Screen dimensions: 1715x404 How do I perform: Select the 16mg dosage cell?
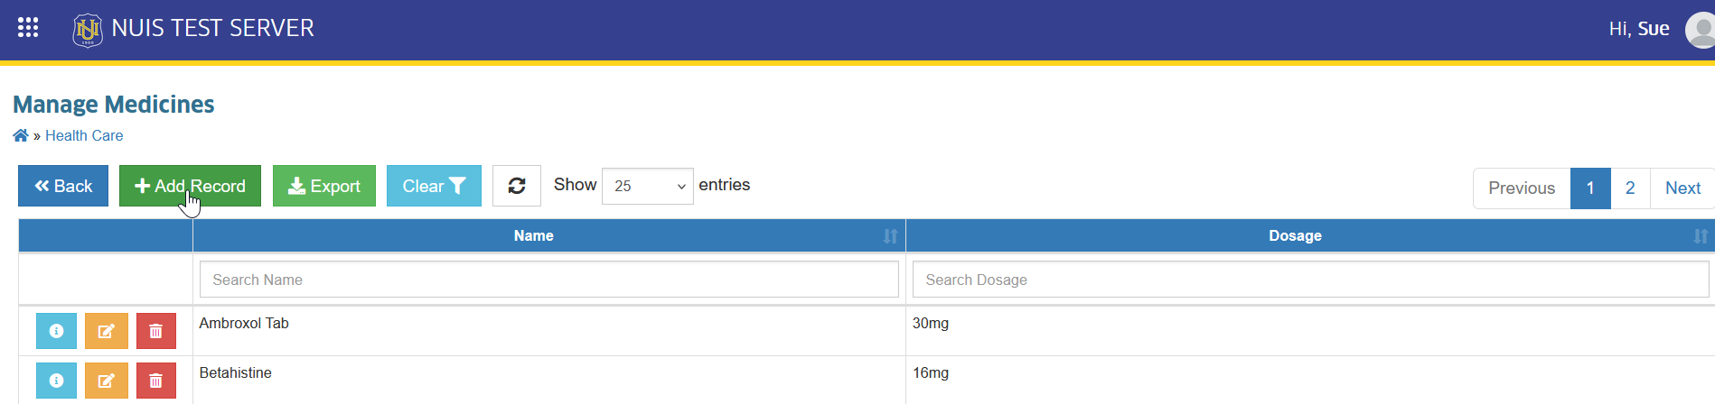point(1310,380)
